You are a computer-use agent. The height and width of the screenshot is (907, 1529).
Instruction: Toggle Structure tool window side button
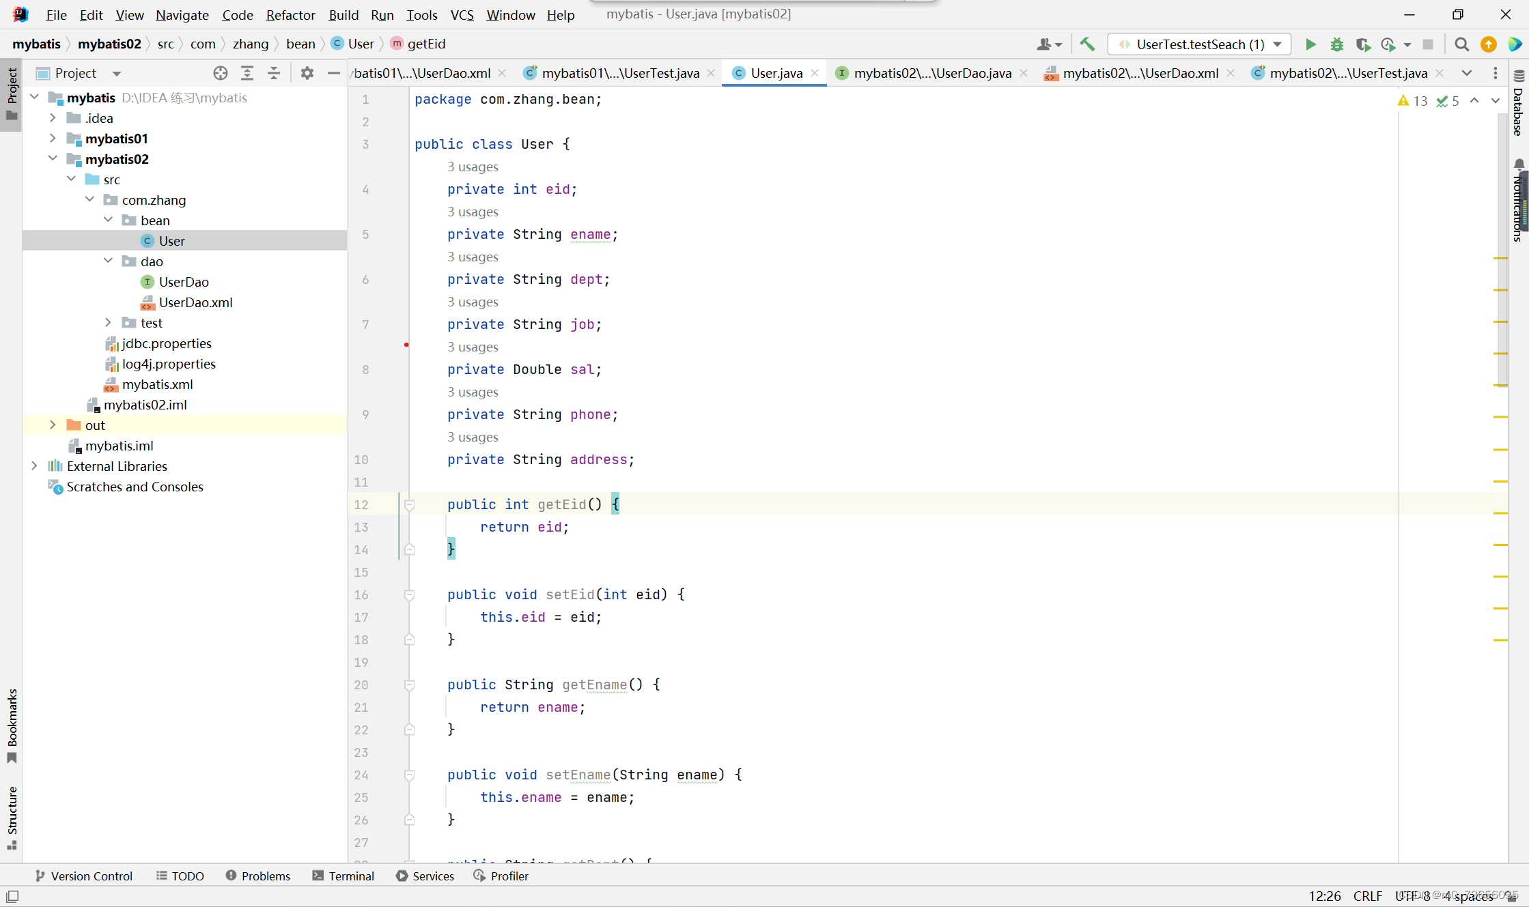pos(12,817)
